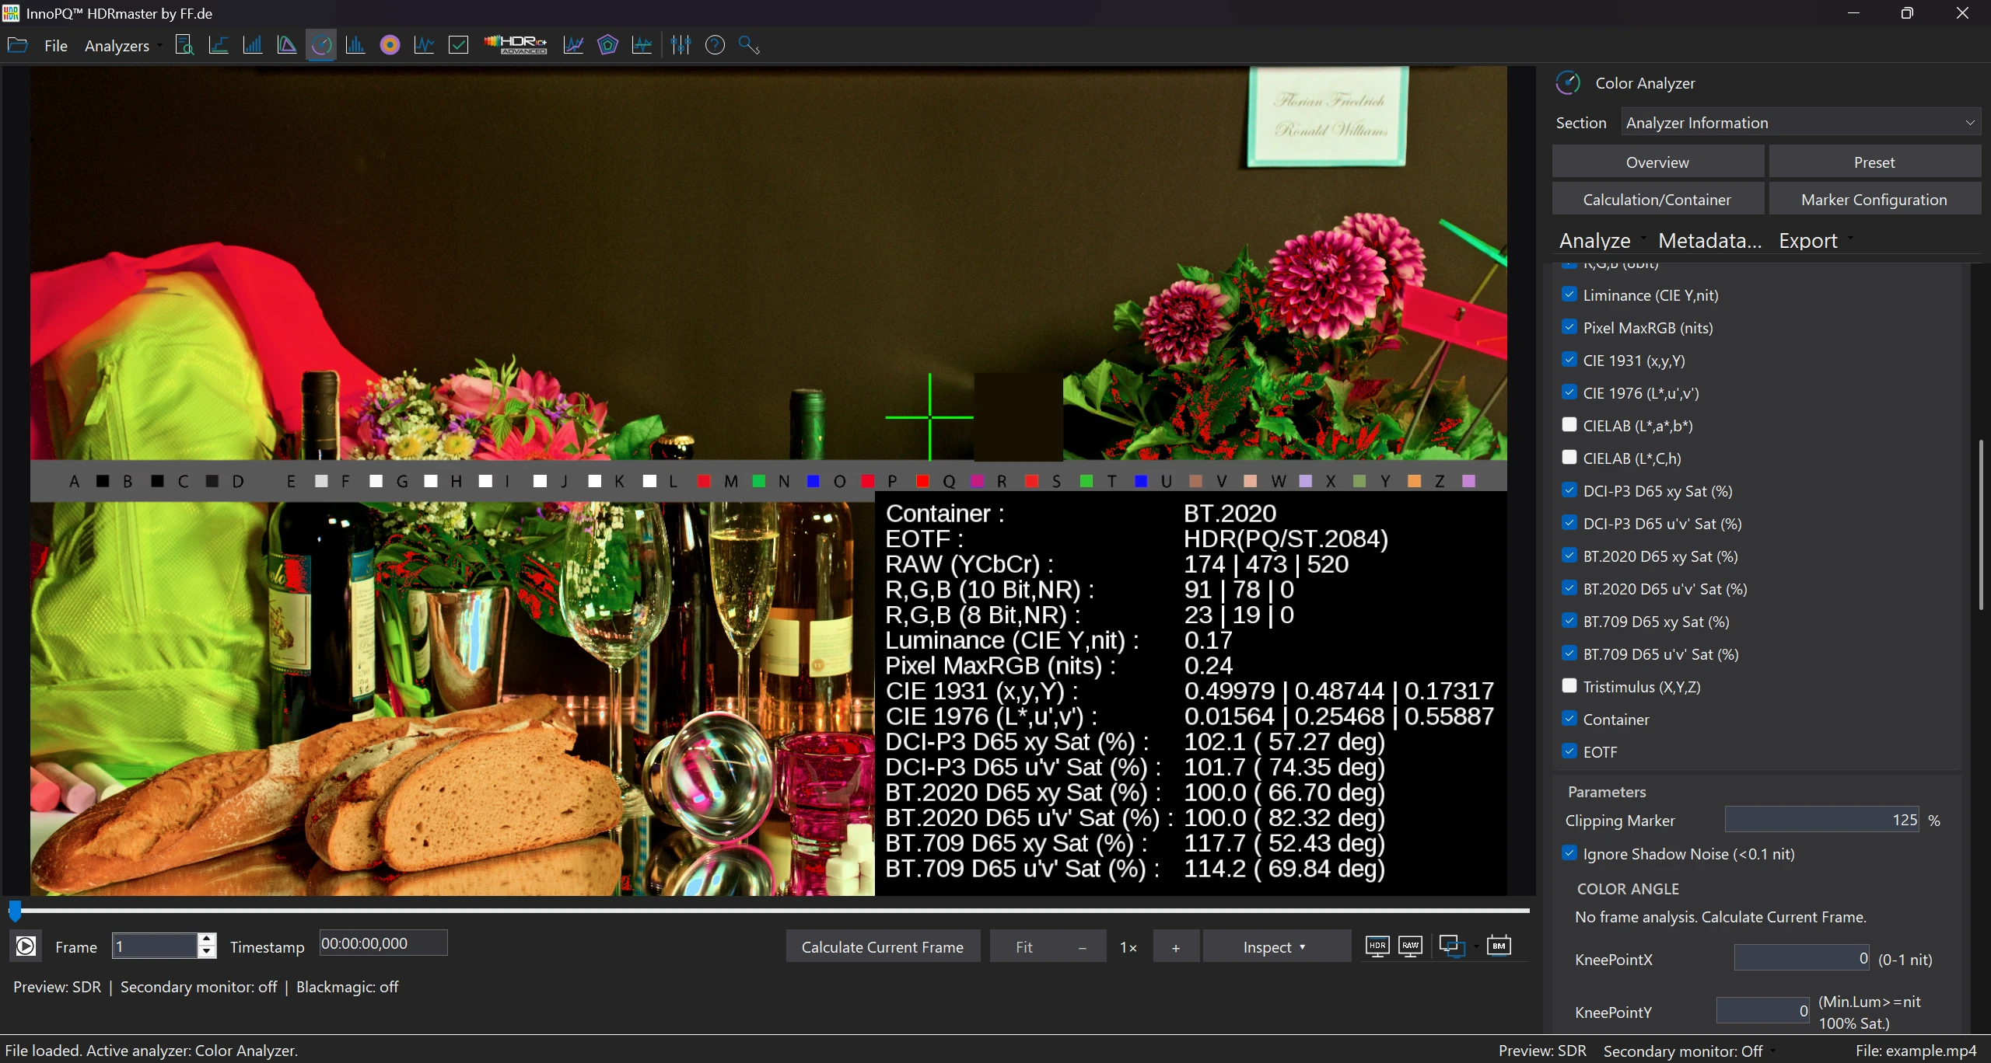Open the File menu
This screenshot has width=1991, height=1063.
pos(56,45)
